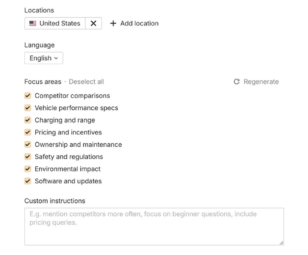Uncheck the Software and updates checkbox
Viewport: 308px width, 255px height.
27,181
